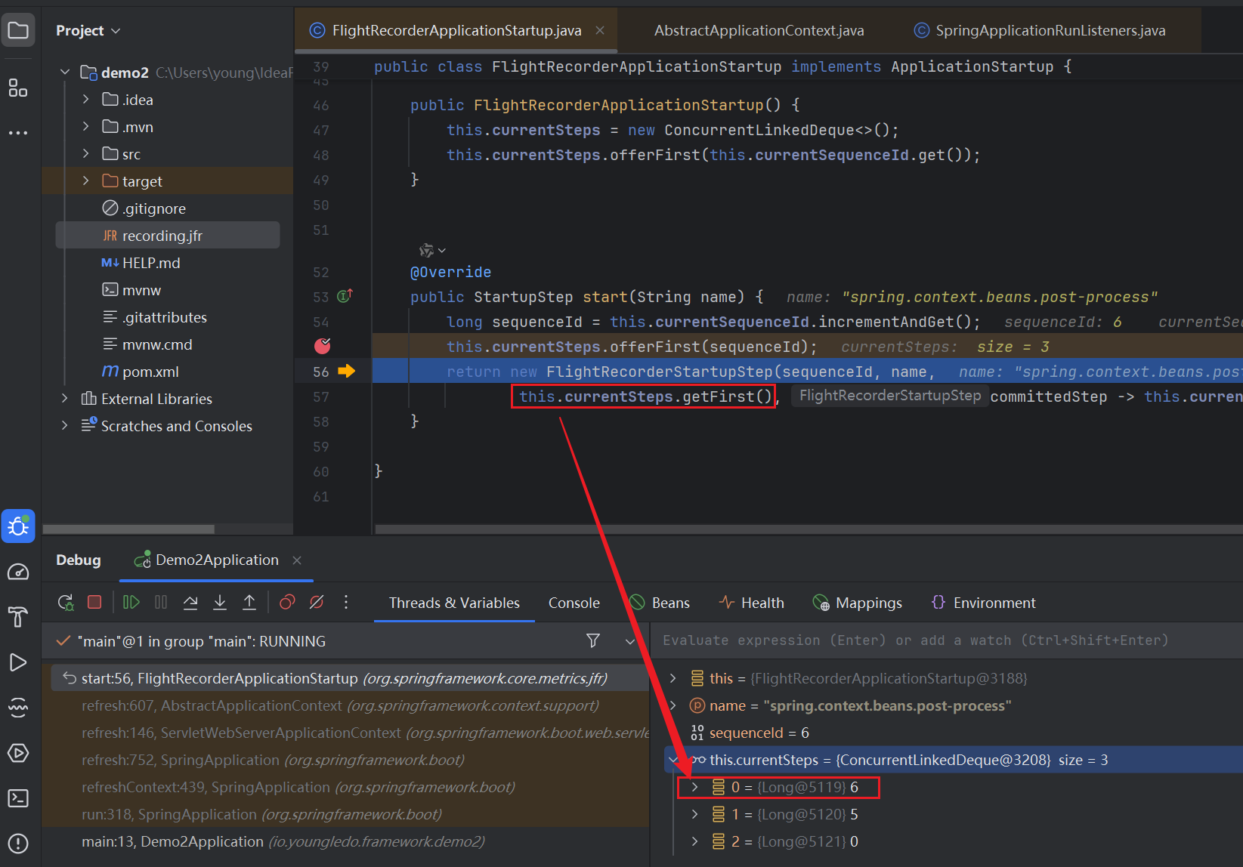Open the Environment tab
This screenshot has height=867, width=1243.
(984, 603)
